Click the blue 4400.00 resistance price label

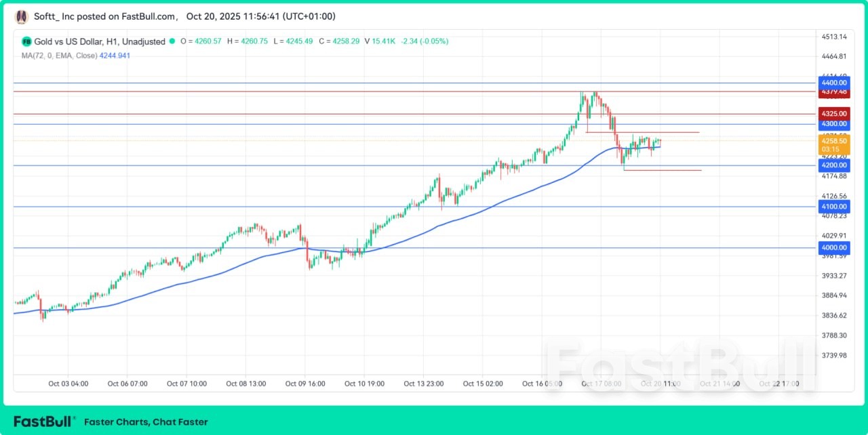coord(833,83)
